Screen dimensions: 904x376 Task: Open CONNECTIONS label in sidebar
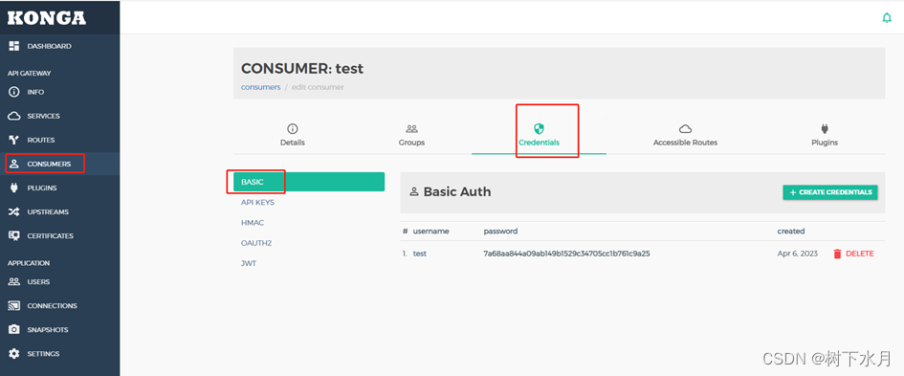click(x=52, y=305)
